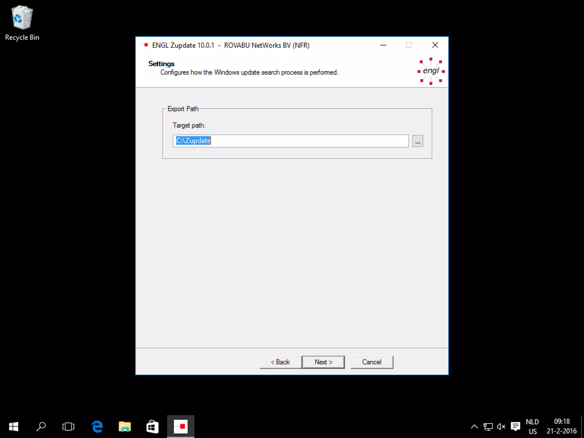Proceed with the Next button
Image resolution: width=584 pixels, height=438 pixels.
[323, 362]
